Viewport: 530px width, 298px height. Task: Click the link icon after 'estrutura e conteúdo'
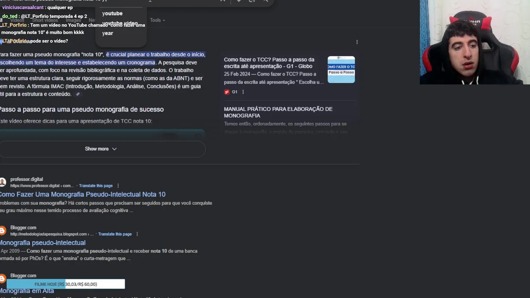point(77,94)
